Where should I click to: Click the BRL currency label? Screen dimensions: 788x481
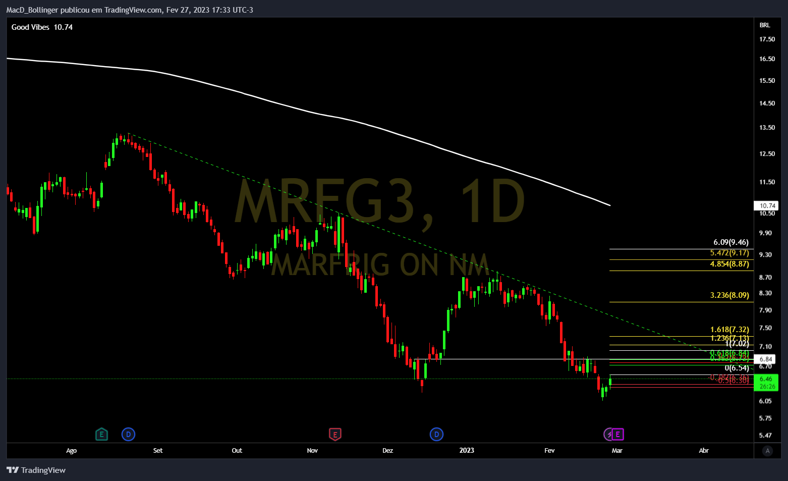click(765, 25)
